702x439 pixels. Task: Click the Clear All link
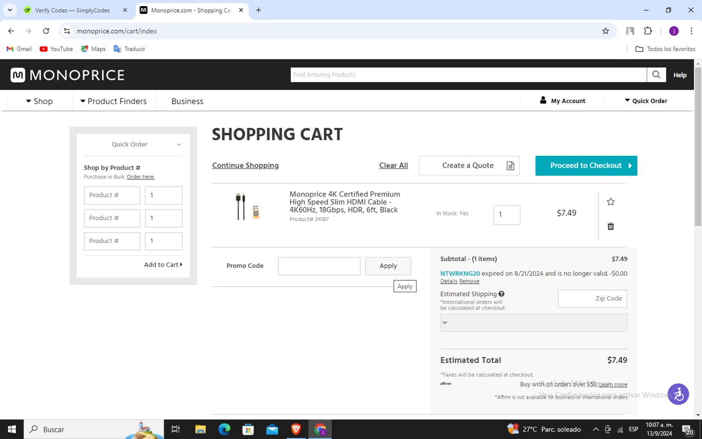pyautogui.click(x=393, y=165)
